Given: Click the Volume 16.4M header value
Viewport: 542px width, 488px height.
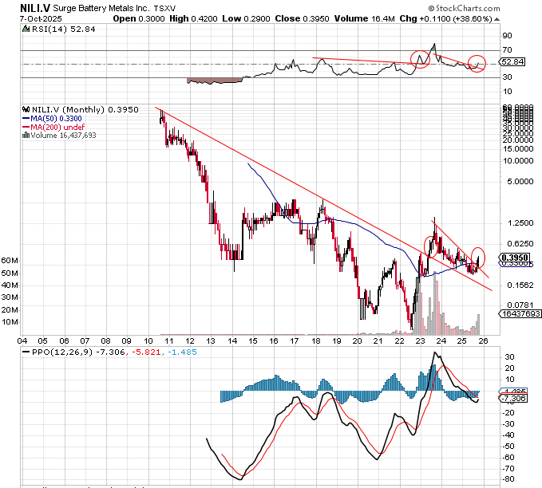Looking at the screenshot, I should [364, 18].
